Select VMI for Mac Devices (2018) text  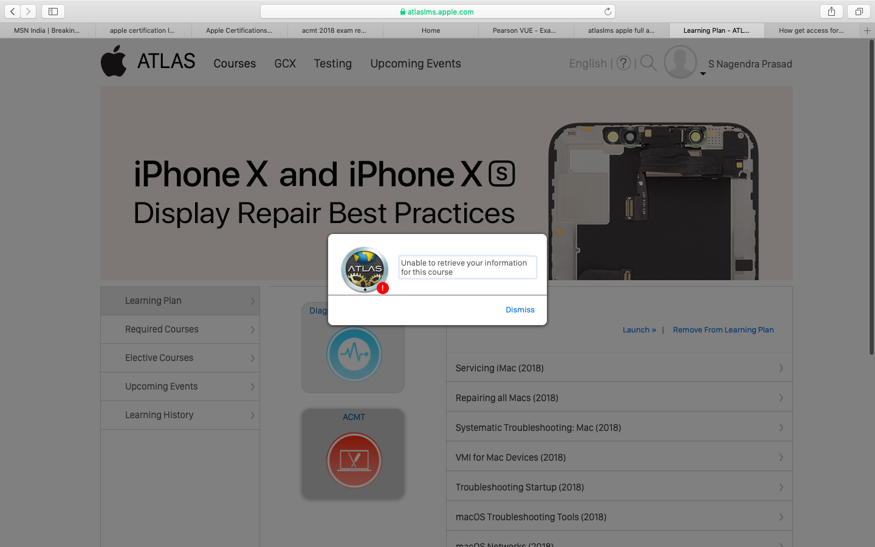(x=510, y=458)
